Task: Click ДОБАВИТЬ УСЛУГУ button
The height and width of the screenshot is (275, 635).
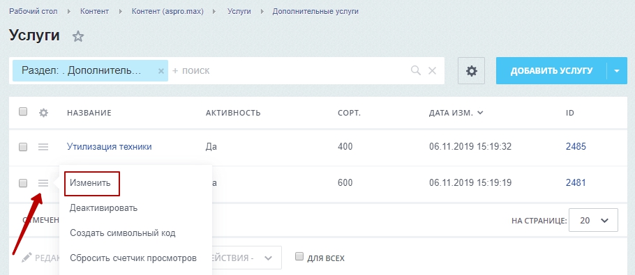Action: 551,71
